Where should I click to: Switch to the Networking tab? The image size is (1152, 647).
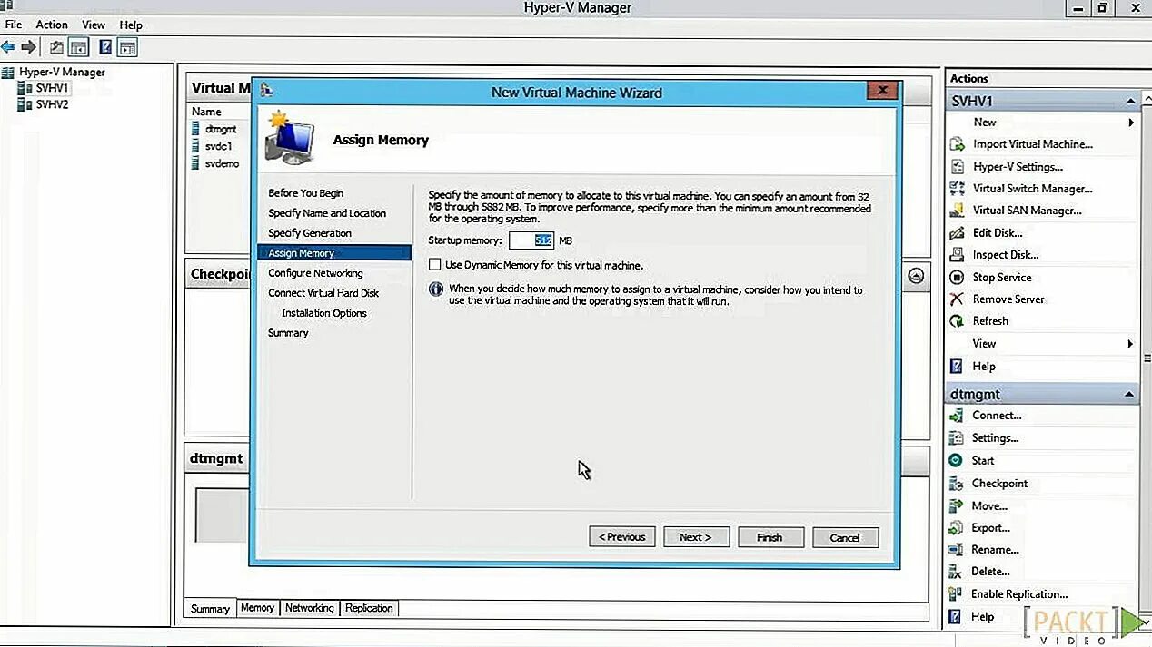click(309, 608)
